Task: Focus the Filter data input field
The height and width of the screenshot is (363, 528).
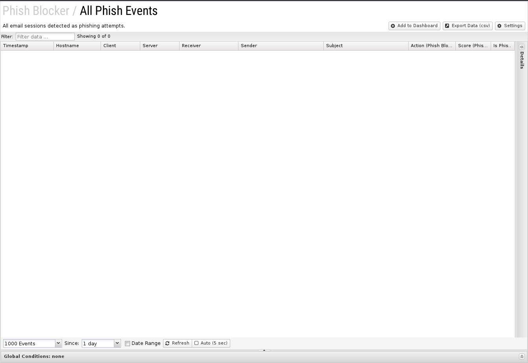Action: 45,37
